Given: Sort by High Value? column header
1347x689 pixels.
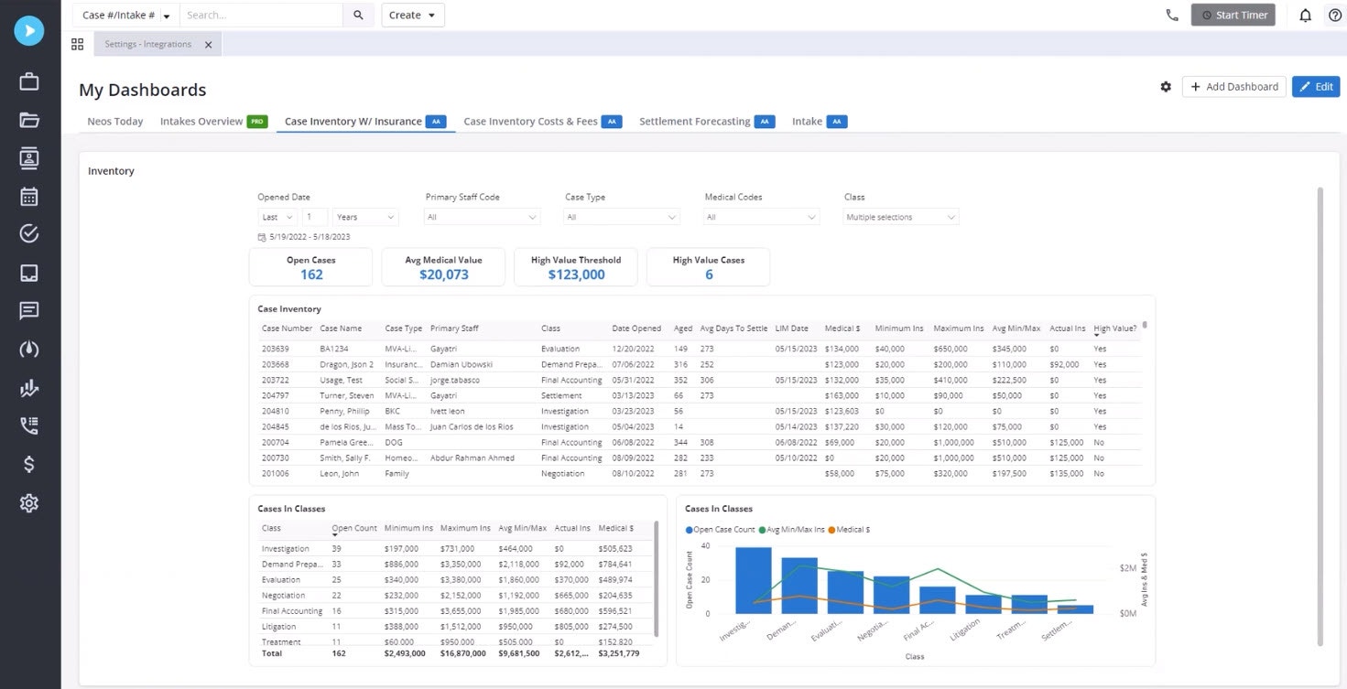Looking at the screenshot, I should 1114,328.
